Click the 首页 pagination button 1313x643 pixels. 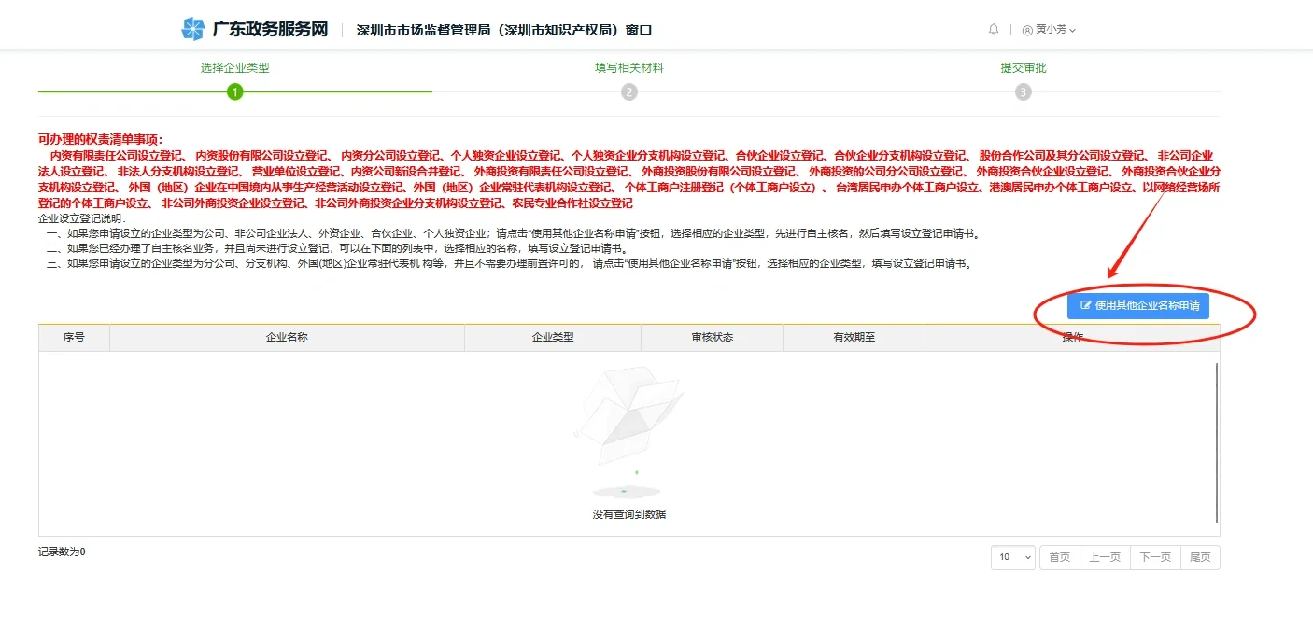point(1060,557)
